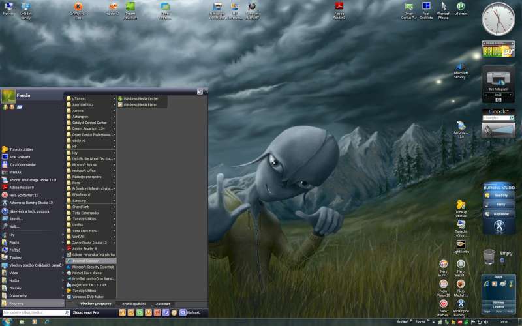Launch the Ashampoo Burning Studio desktop shortcut

click(461, 304)
